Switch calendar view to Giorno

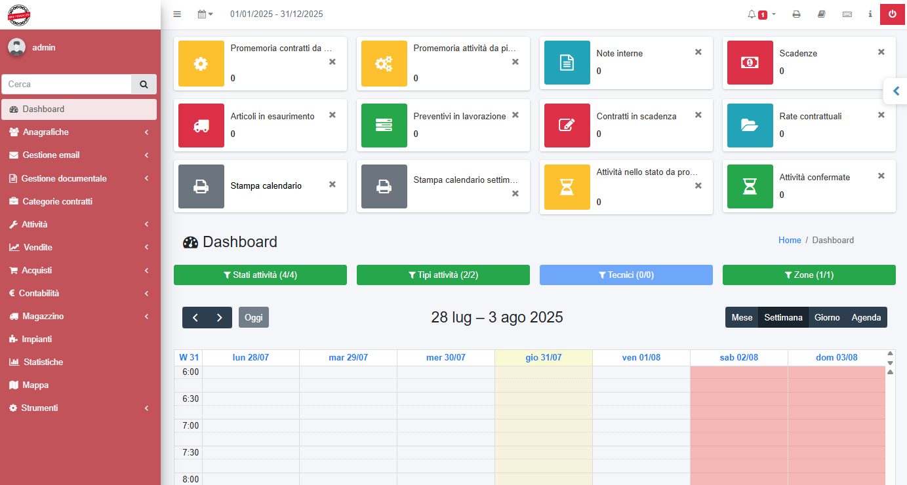click(x=827, y=317)
